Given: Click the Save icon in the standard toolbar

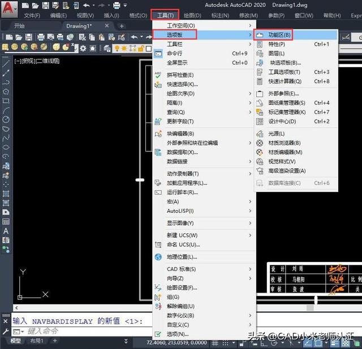Looking at the screenshot, I should pos(29,37).
